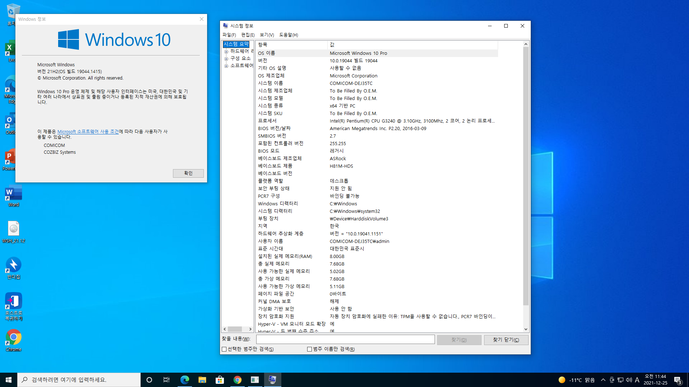
Task: Click the 값 column header
Action: (413, 45)
